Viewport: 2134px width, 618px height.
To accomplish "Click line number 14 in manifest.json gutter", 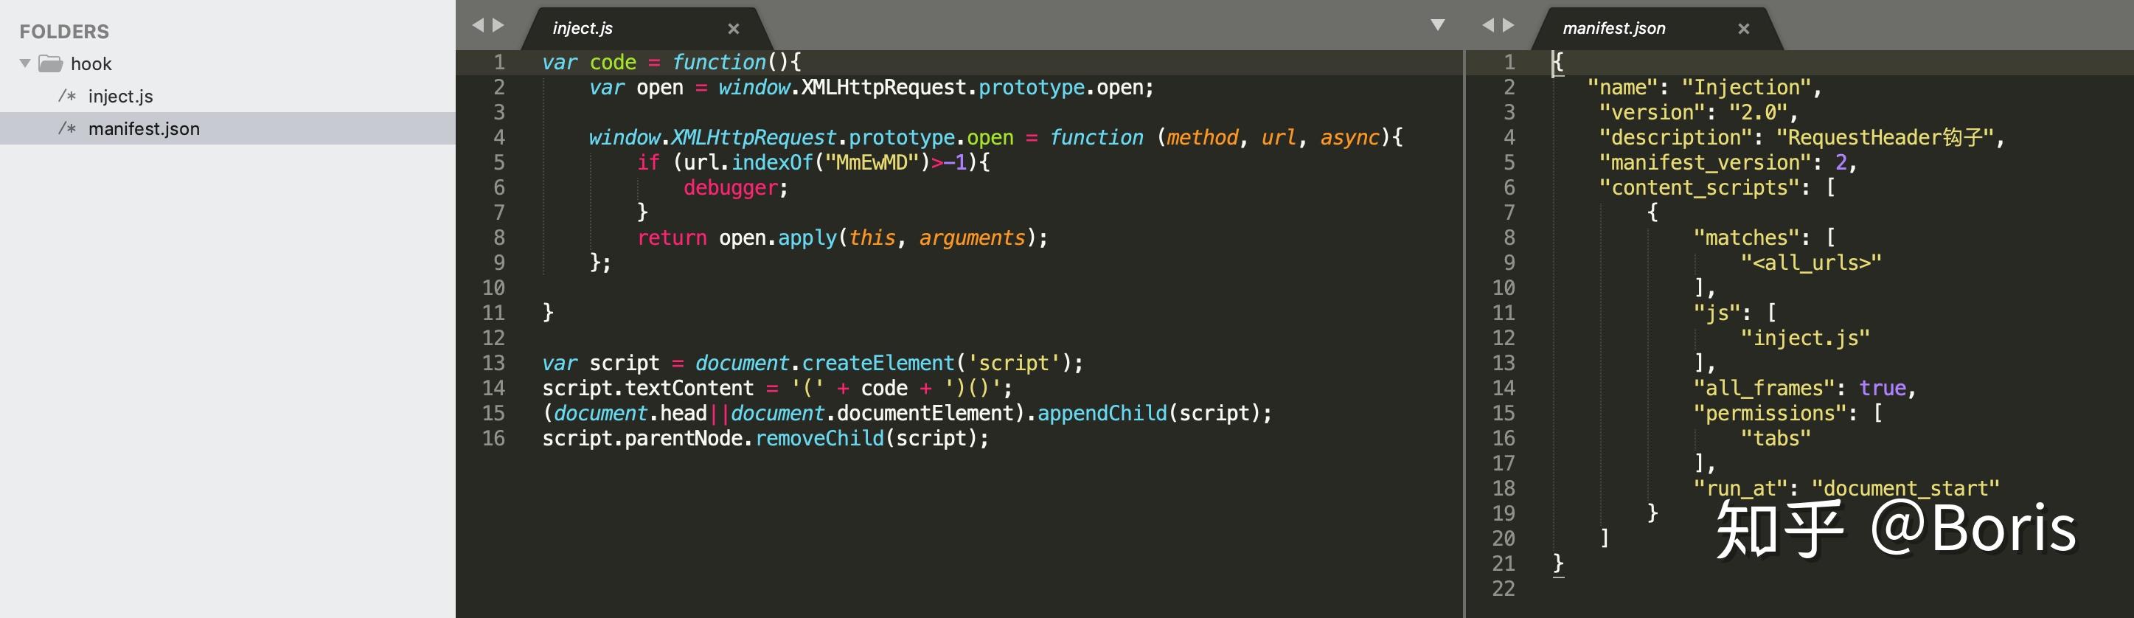I will click(x=1504, y=388).
